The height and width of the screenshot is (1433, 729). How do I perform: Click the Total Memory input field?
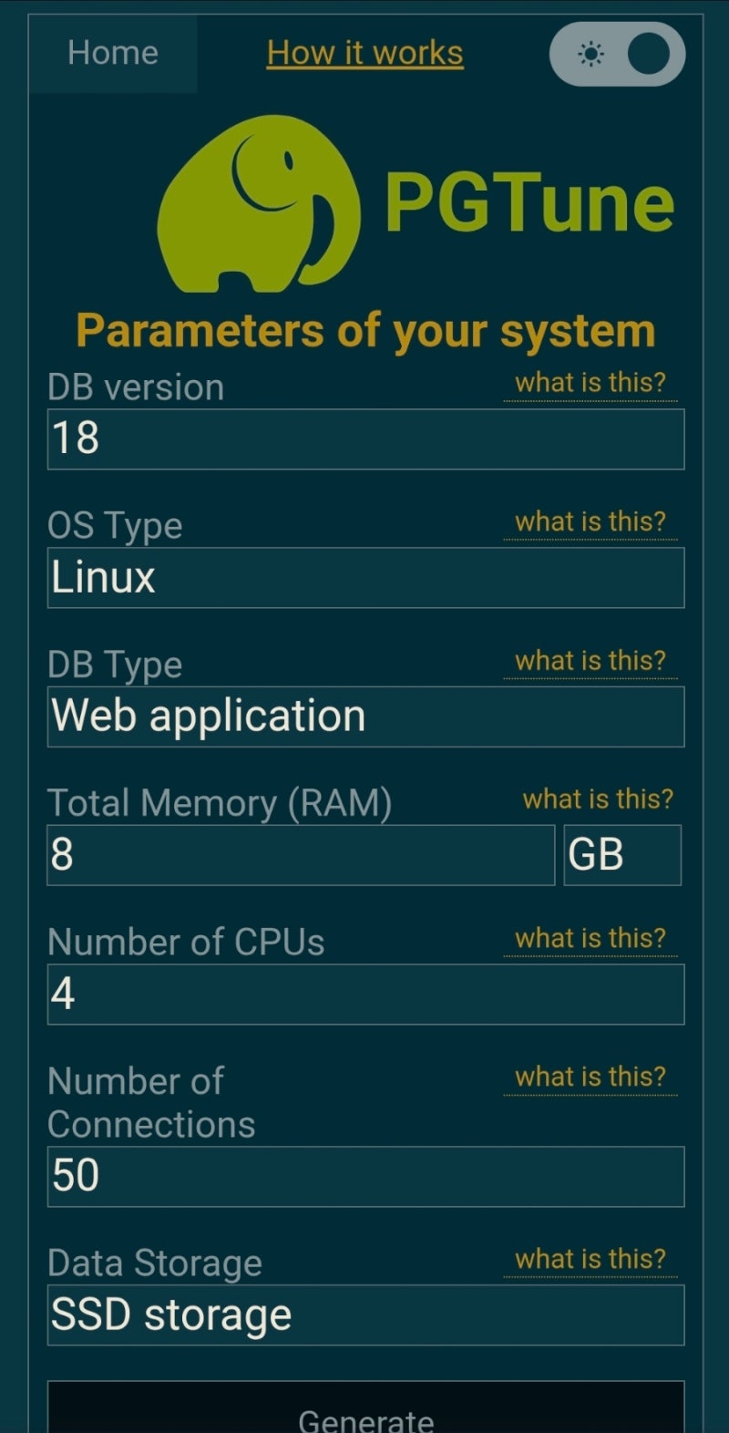click(301, 855)
